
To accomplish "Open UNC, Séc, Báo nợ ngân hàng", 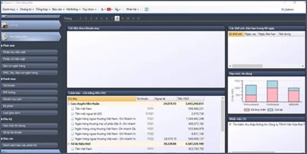I will pyautogui.click(x=30, y=73).
